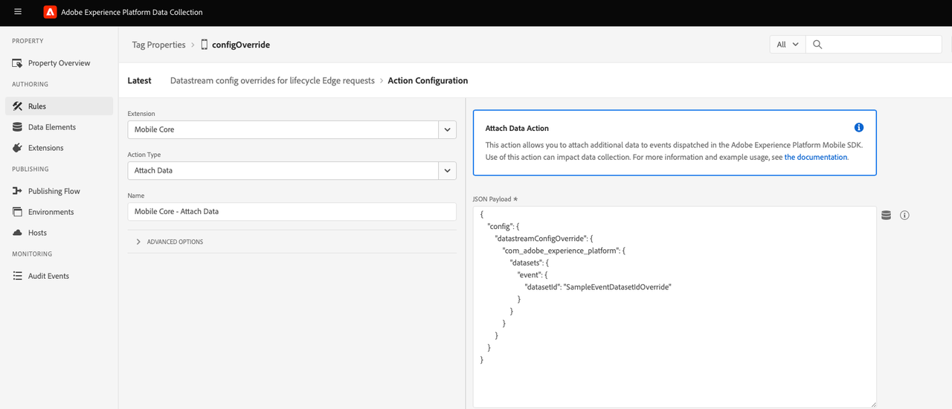952x409 pixels.
Task: Click the "datasets" line in payload
Action: tap(529, 263)
